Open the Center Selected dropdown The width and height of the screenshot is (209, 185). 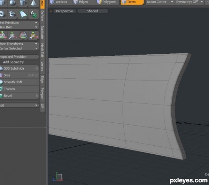(19, 48)
